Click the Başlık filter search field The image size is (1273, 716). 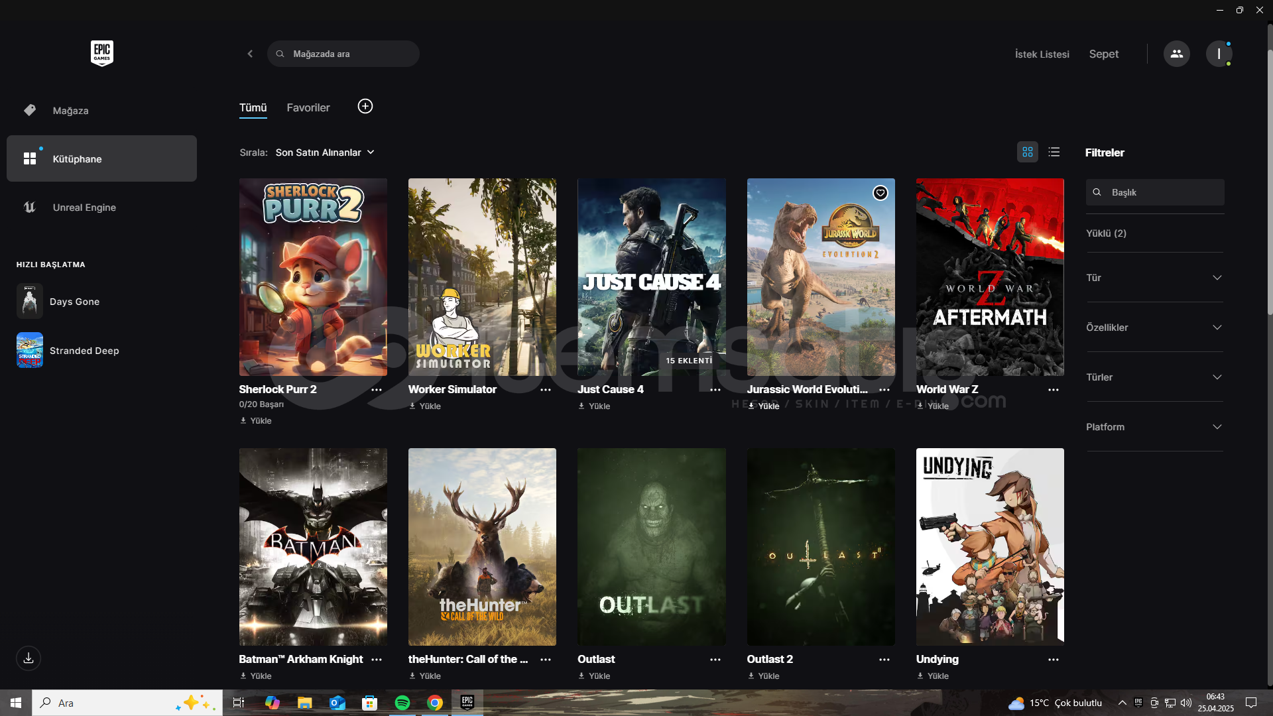[1155, 192]
